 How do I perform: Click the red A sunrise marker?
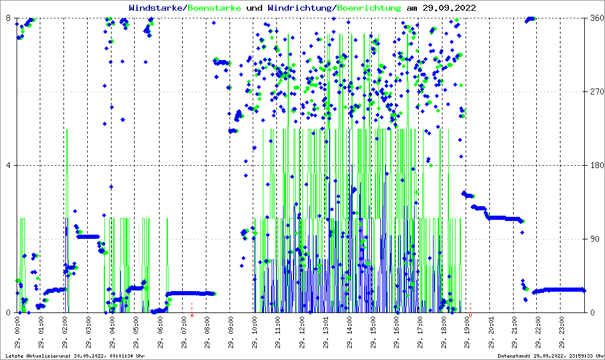point(192,316)
